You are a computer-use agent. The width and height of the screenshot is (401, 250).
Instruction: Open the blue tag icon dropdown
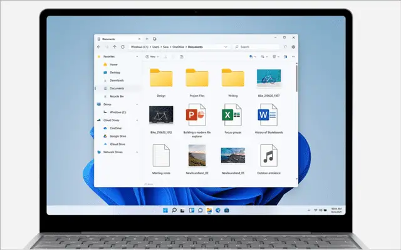click(253, 57)
